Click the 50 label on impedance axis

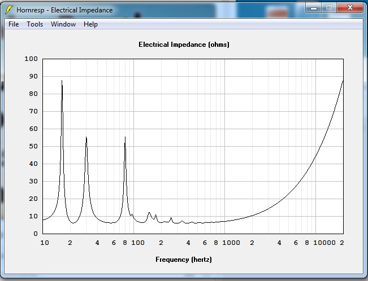[x=33, y=146]
